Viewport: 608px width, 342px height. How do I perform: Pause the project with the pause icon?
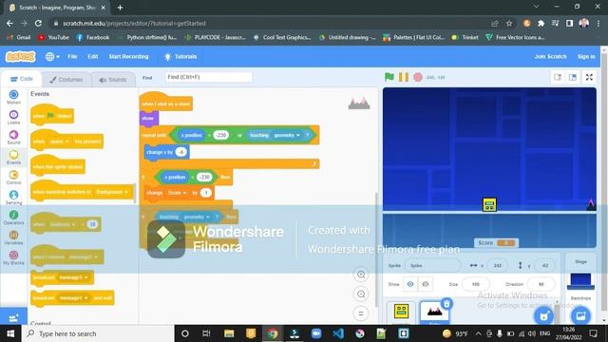click(403, 77)
